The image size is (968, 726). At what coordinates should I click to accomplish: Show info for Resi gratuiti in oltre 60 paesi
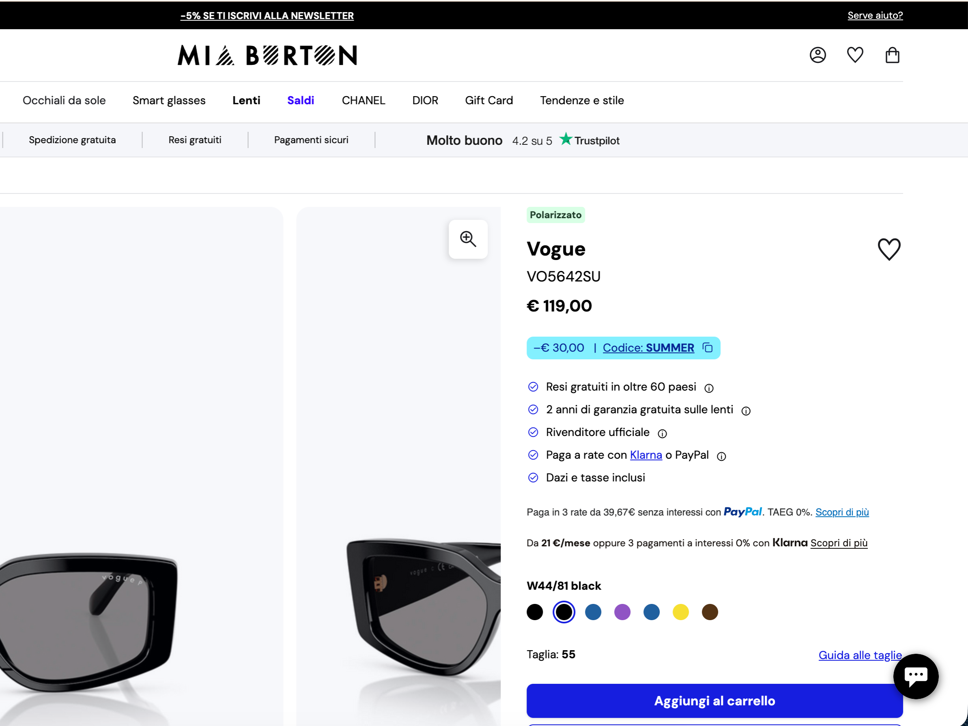click(x=709, y=388)
